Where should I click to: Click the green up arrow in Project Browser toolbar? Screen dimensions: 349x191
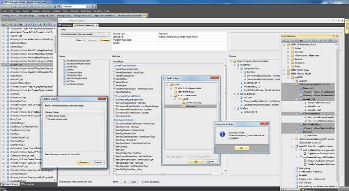click(40, 24)
